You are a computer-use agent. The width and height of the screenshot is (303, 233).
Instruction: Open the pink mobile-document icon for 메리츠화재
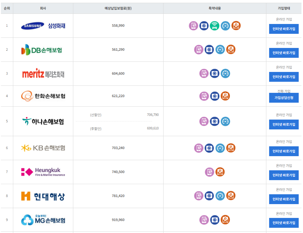pos(204,73)
